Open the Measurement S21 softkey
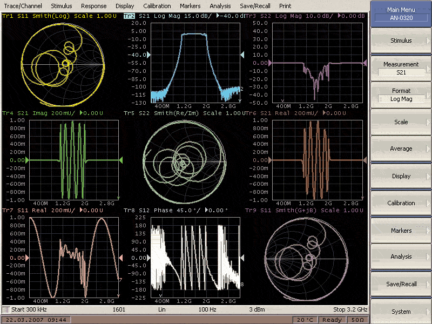 [401, 68]
